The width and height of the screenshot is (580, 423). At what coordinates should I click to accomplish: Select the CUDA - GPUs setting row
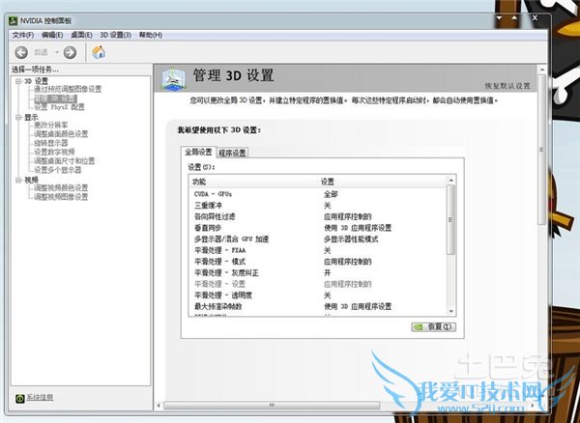point(317,194)
